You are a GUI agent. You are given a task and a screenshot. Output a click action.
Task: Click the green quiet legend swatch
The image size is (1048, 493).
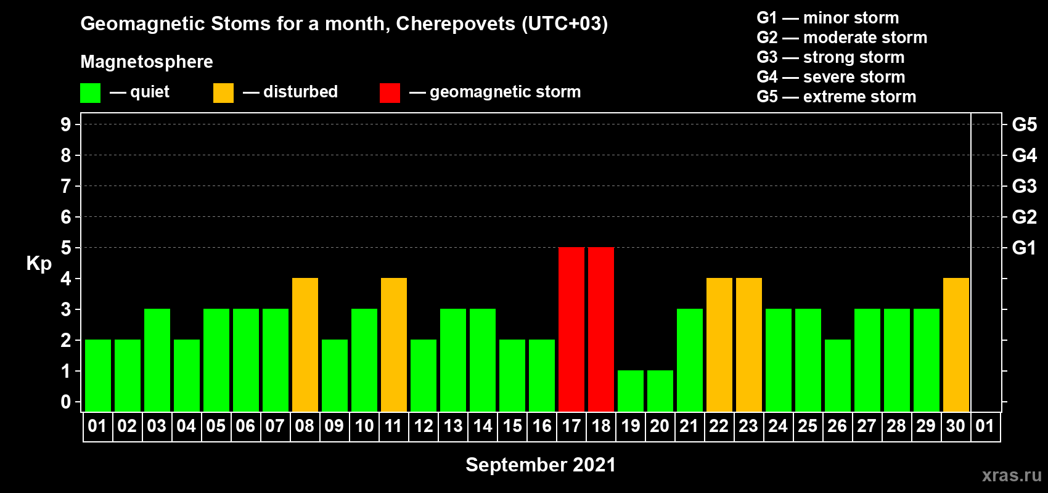90,93
